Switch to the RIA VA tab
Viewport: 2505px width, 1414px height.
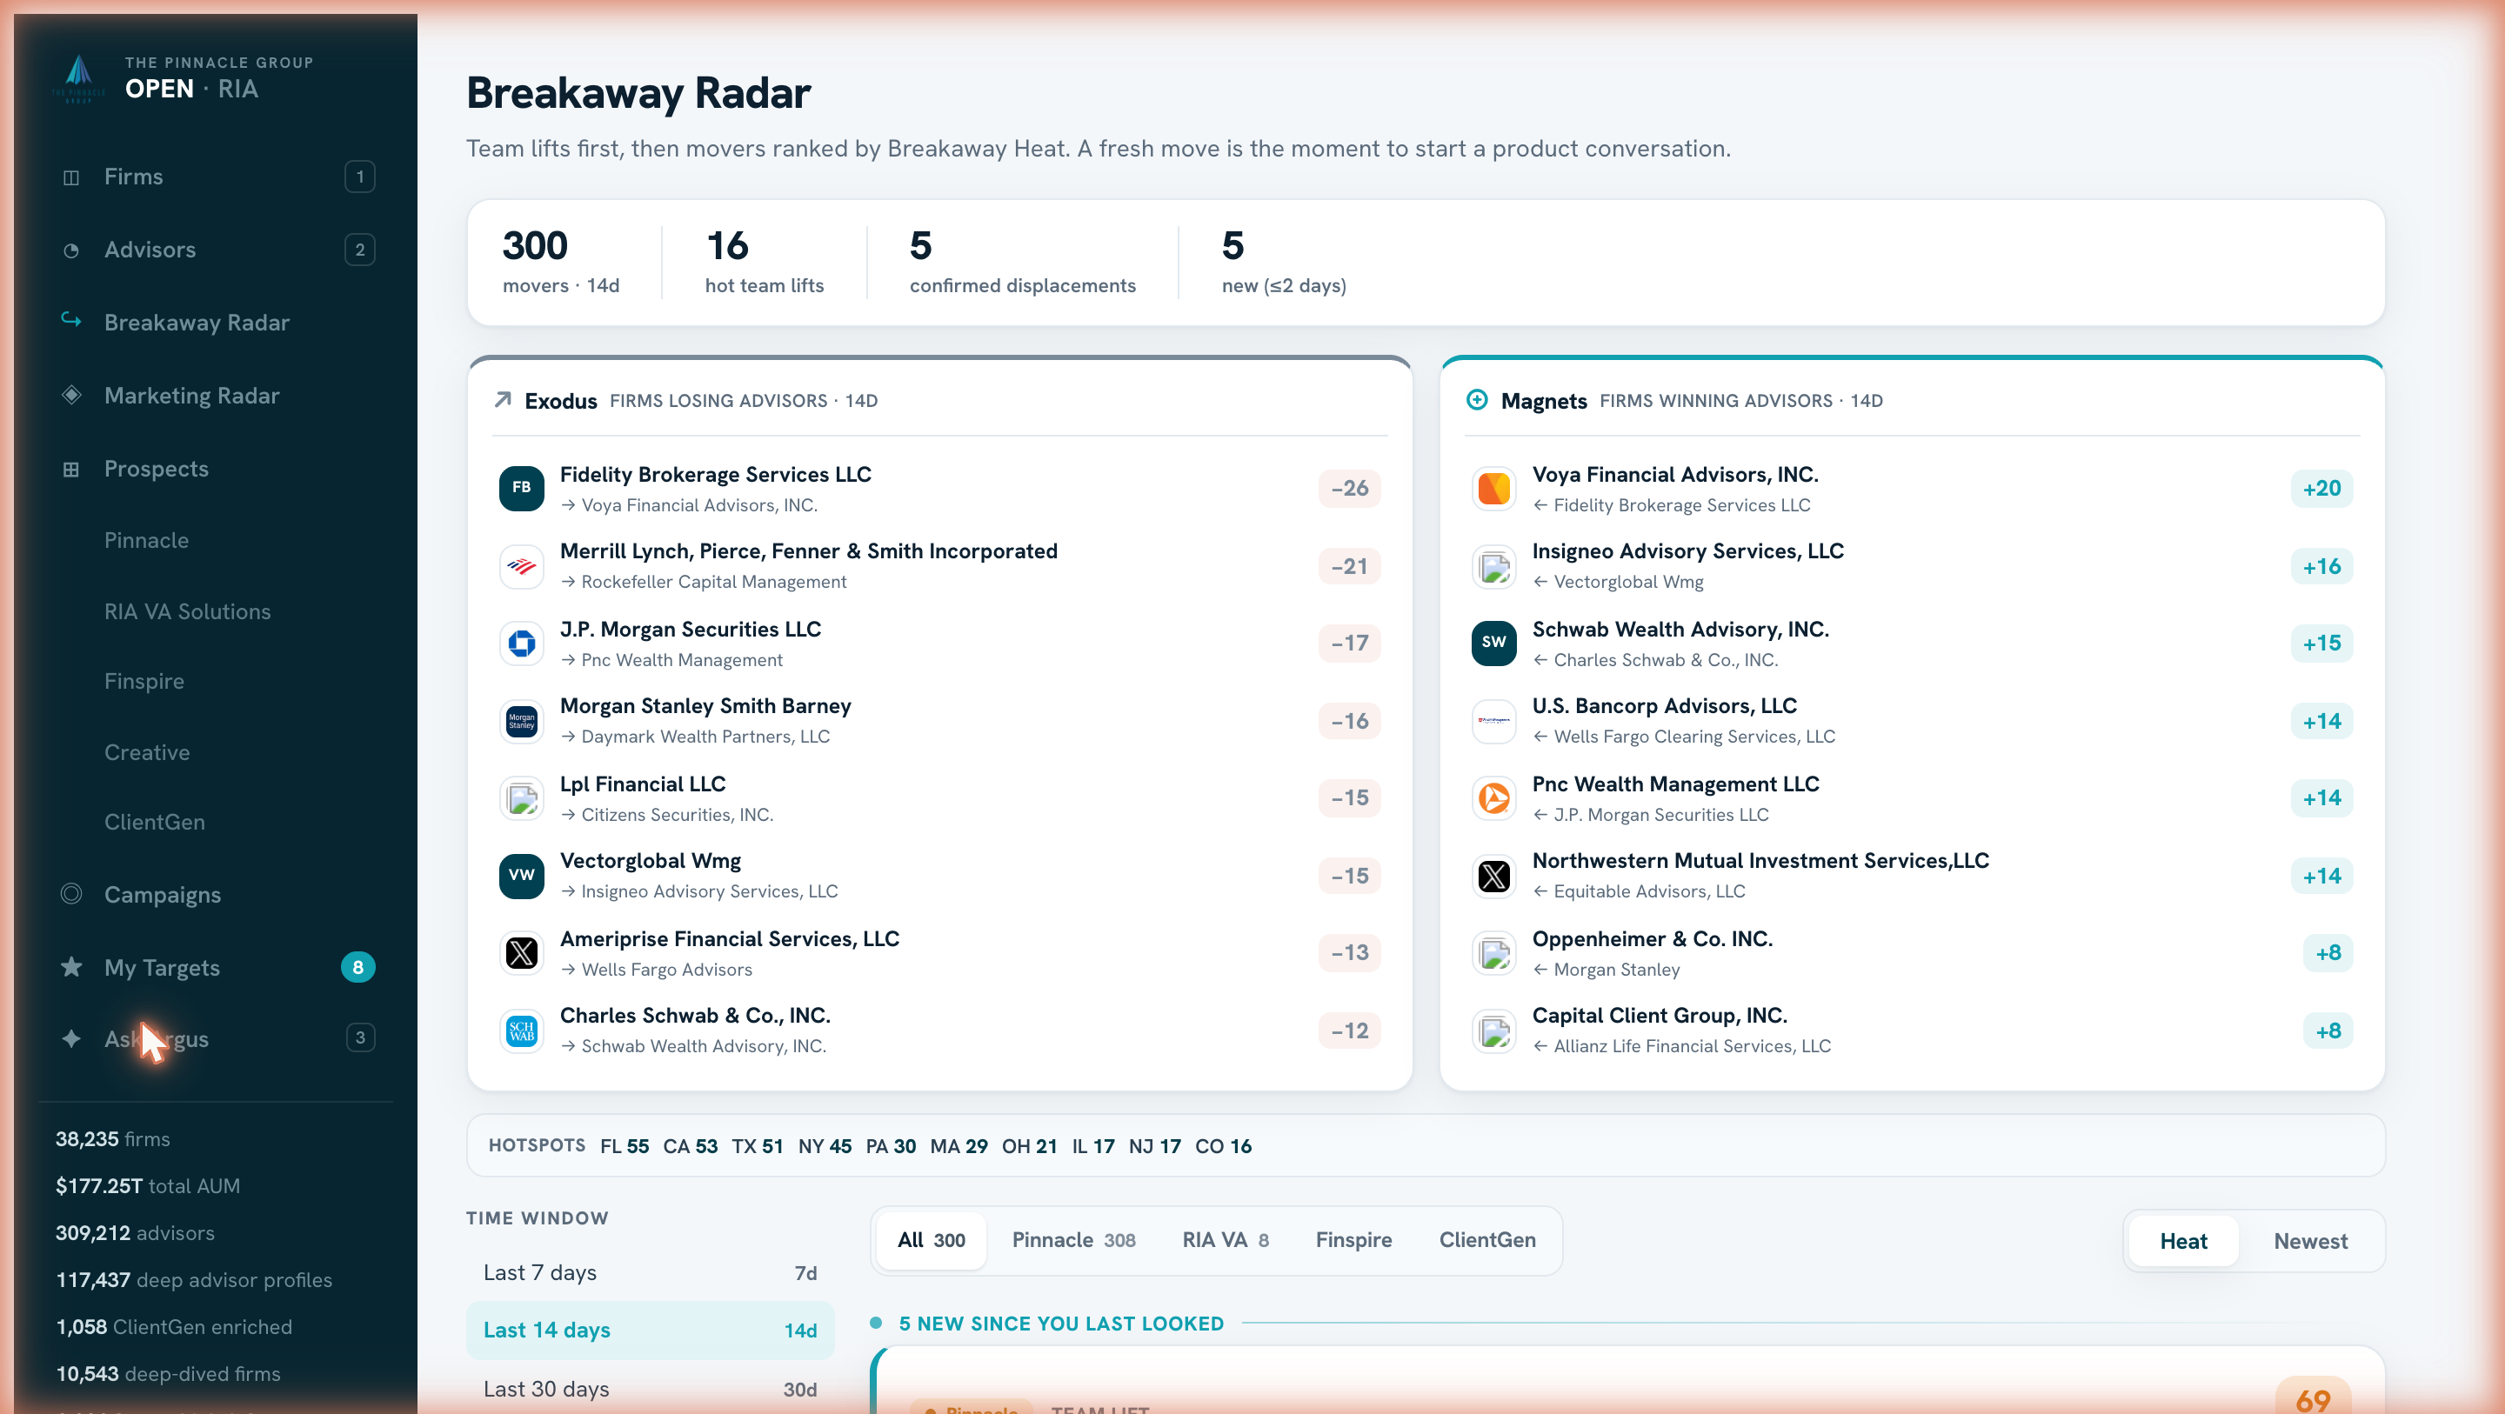point(1226,1240)
